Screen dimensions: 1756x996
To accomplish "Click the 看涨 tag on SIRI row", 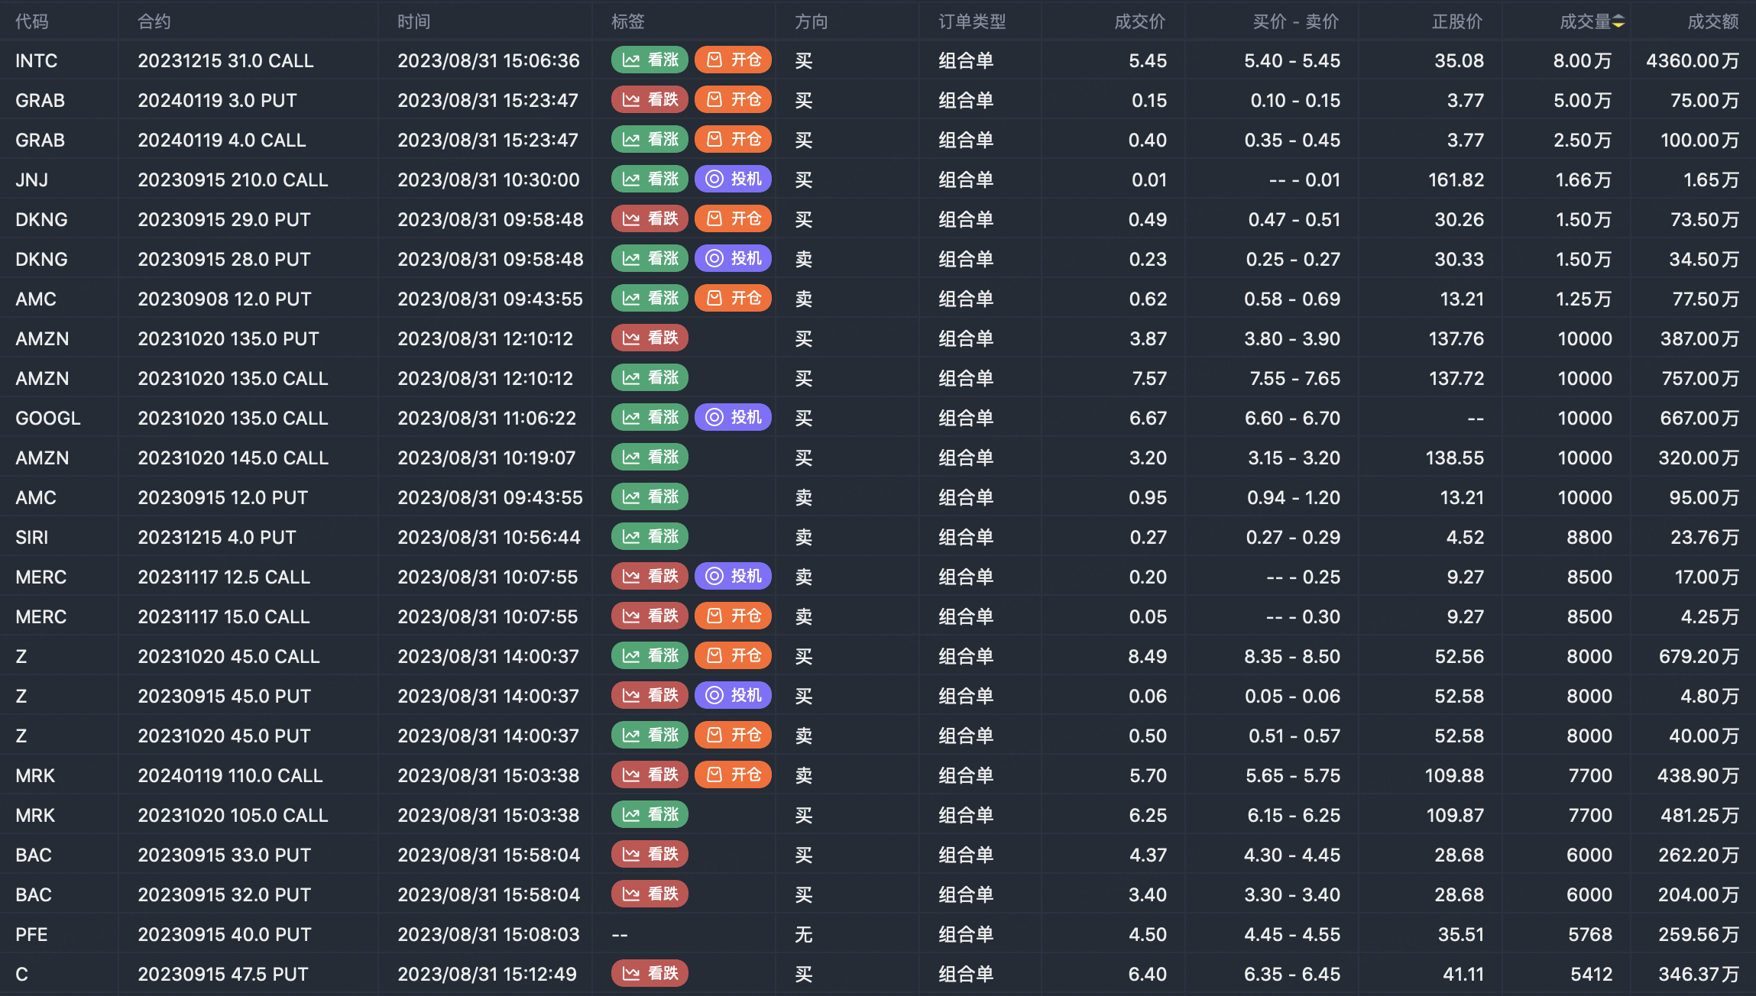I will tap(650, 537).
